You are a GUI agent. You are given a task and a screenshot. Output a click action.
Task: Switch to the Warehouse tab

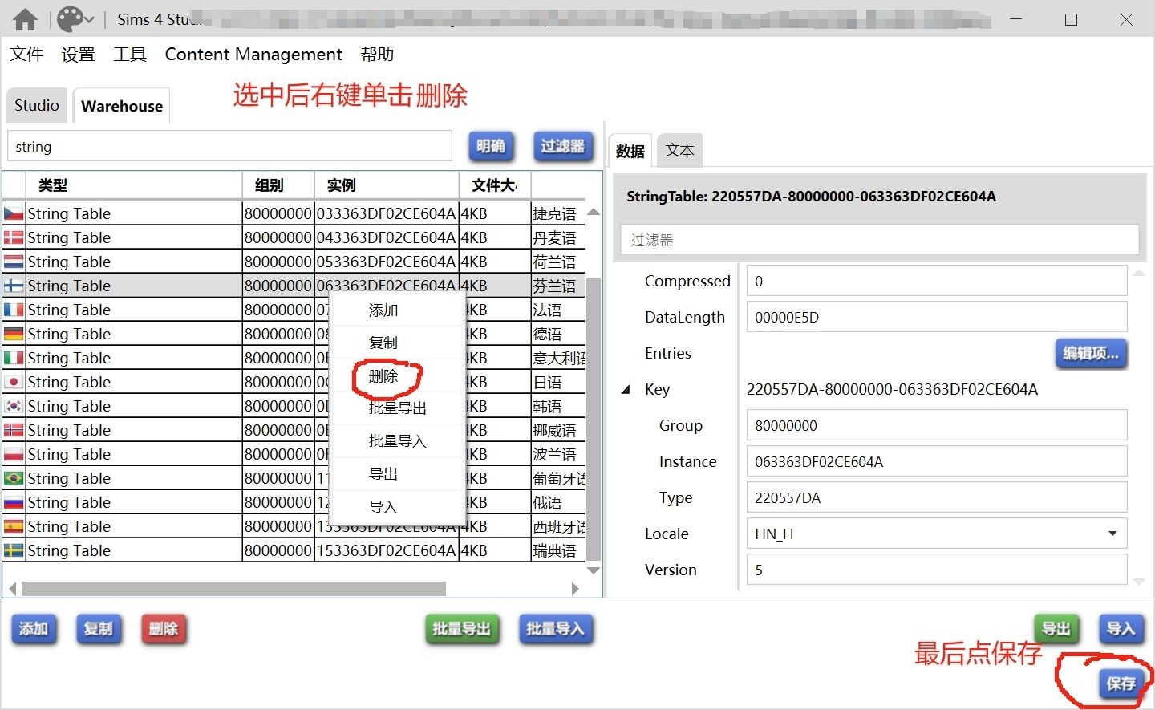(x=122, y=106)
